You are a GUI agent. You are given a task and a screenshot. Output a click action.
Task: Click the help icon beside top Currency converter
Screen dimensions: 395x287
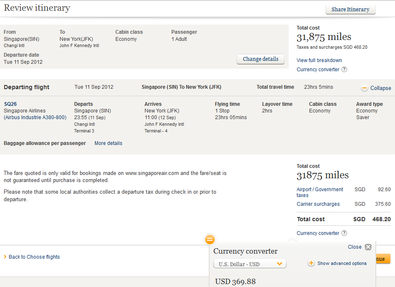coord(344,70)
